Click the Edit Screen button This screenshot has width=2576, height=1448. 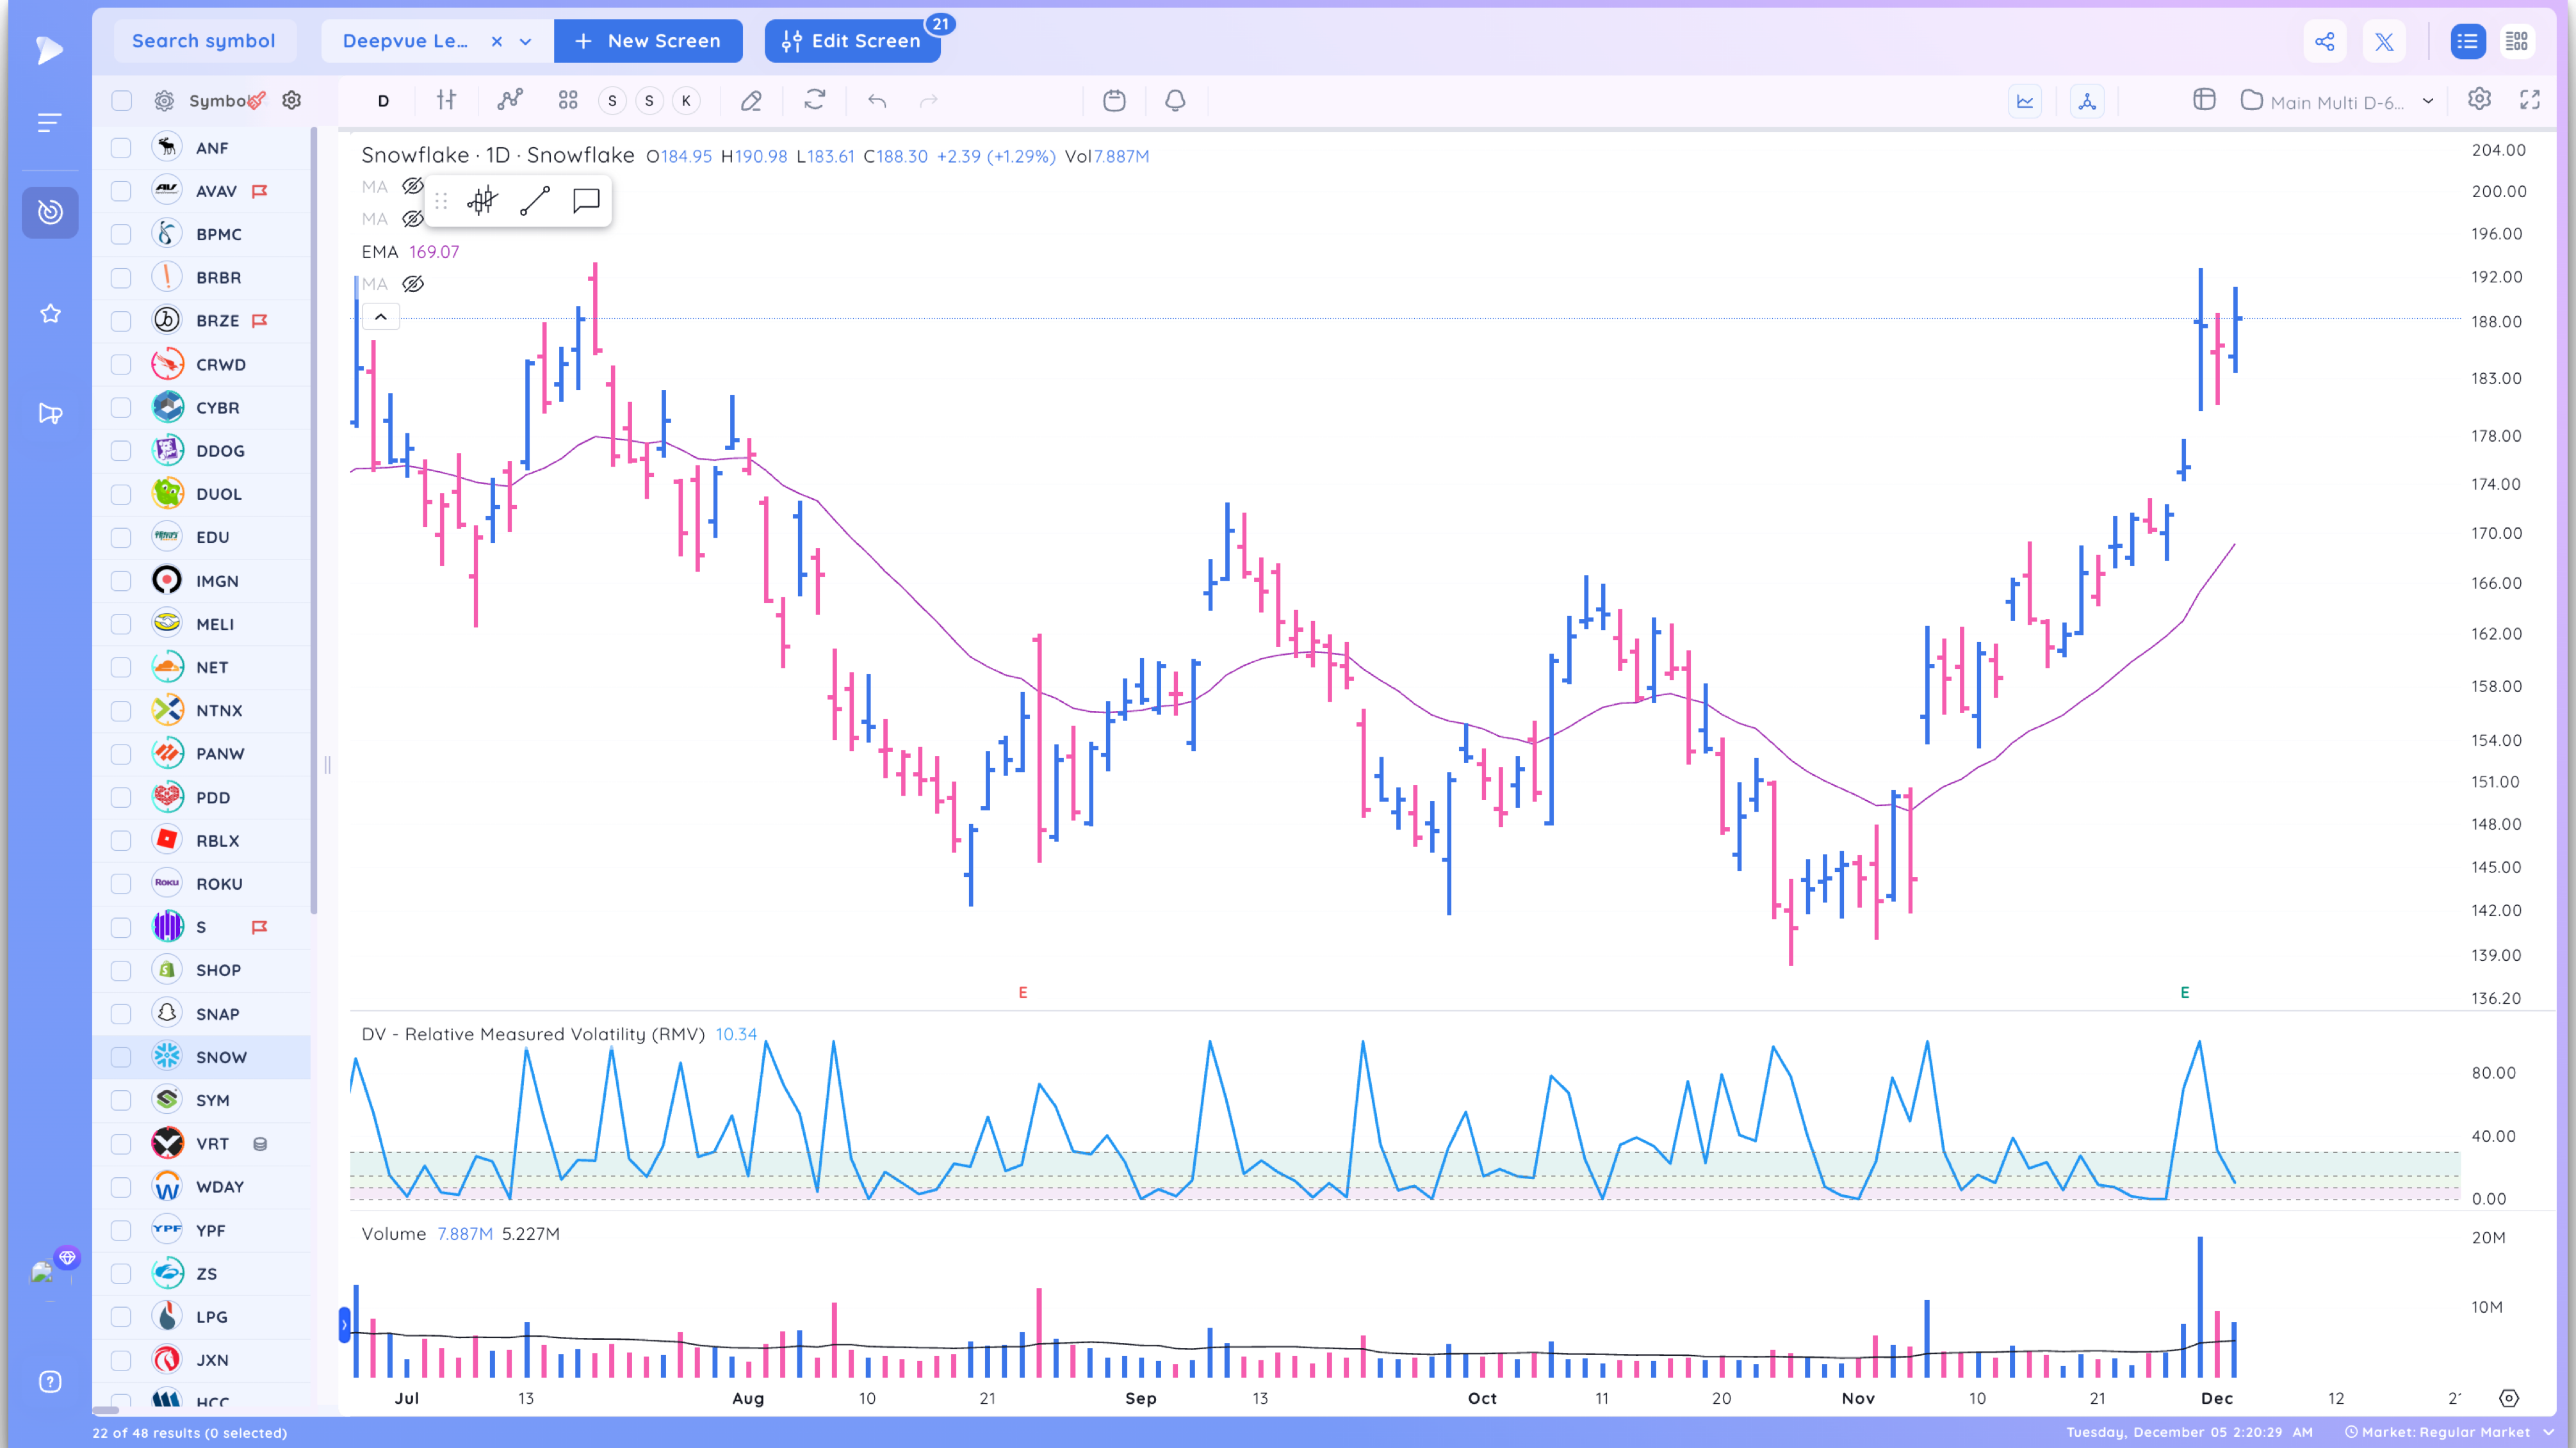pyautogui.click(x=852, y=41)
